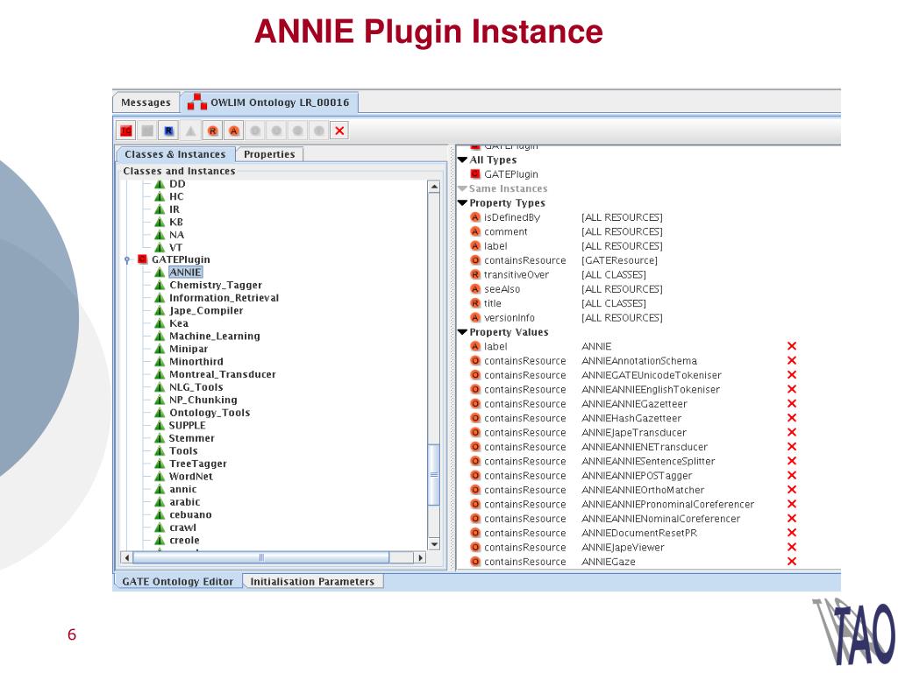Delete ANNIEANNIESentenceSplitter with its red X
This screenshot has height=673, width=898.
tap(792, 461)
